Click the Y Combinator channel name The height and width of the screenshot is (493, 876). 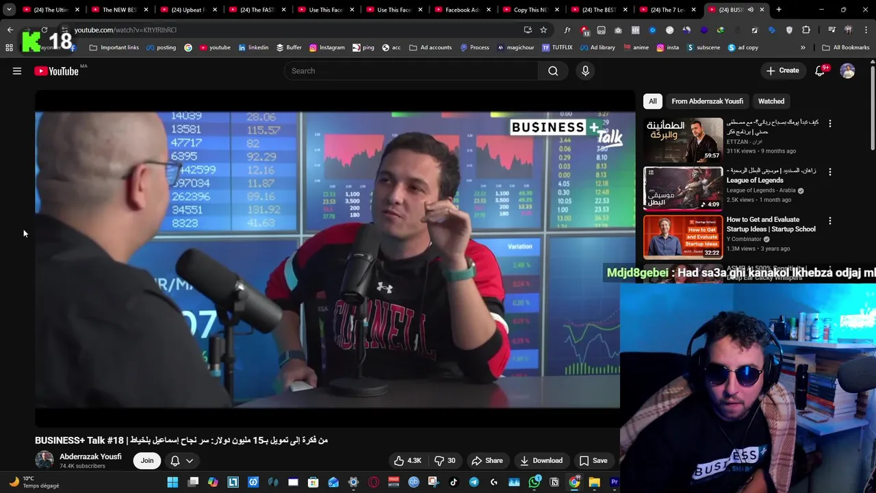tap(744, 239)
